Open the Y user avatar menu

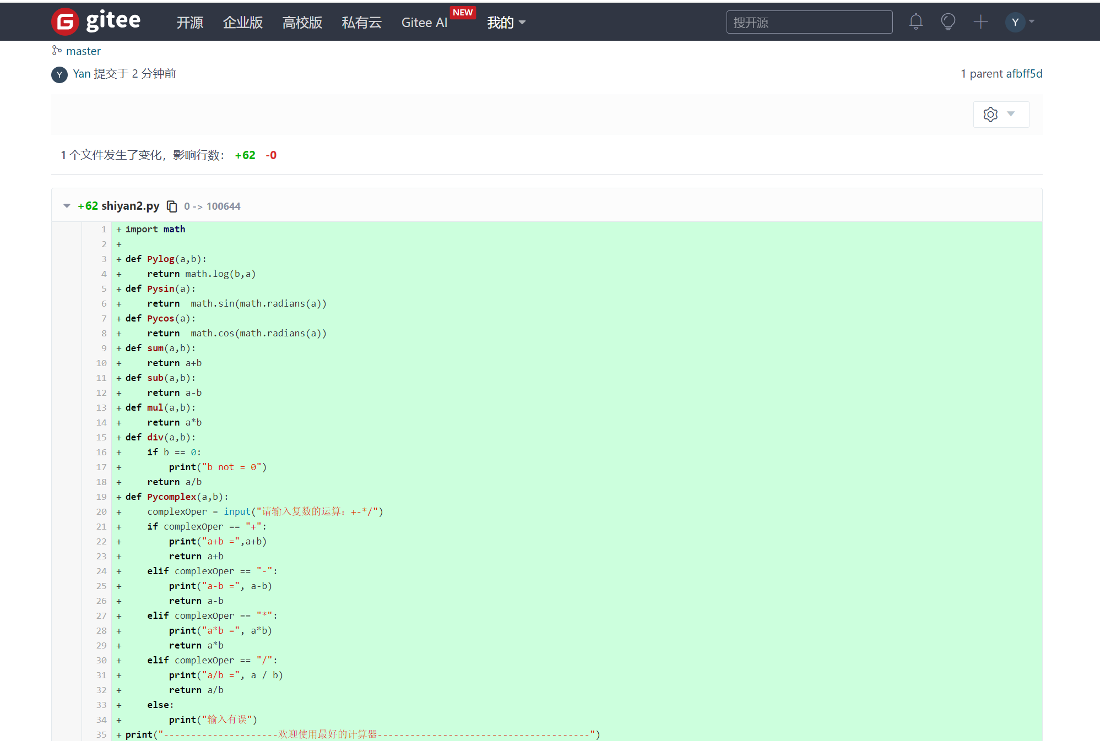(1015, 22)
